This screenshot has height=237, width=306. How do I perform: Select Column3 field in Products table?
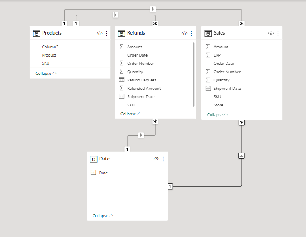[50, 47]
